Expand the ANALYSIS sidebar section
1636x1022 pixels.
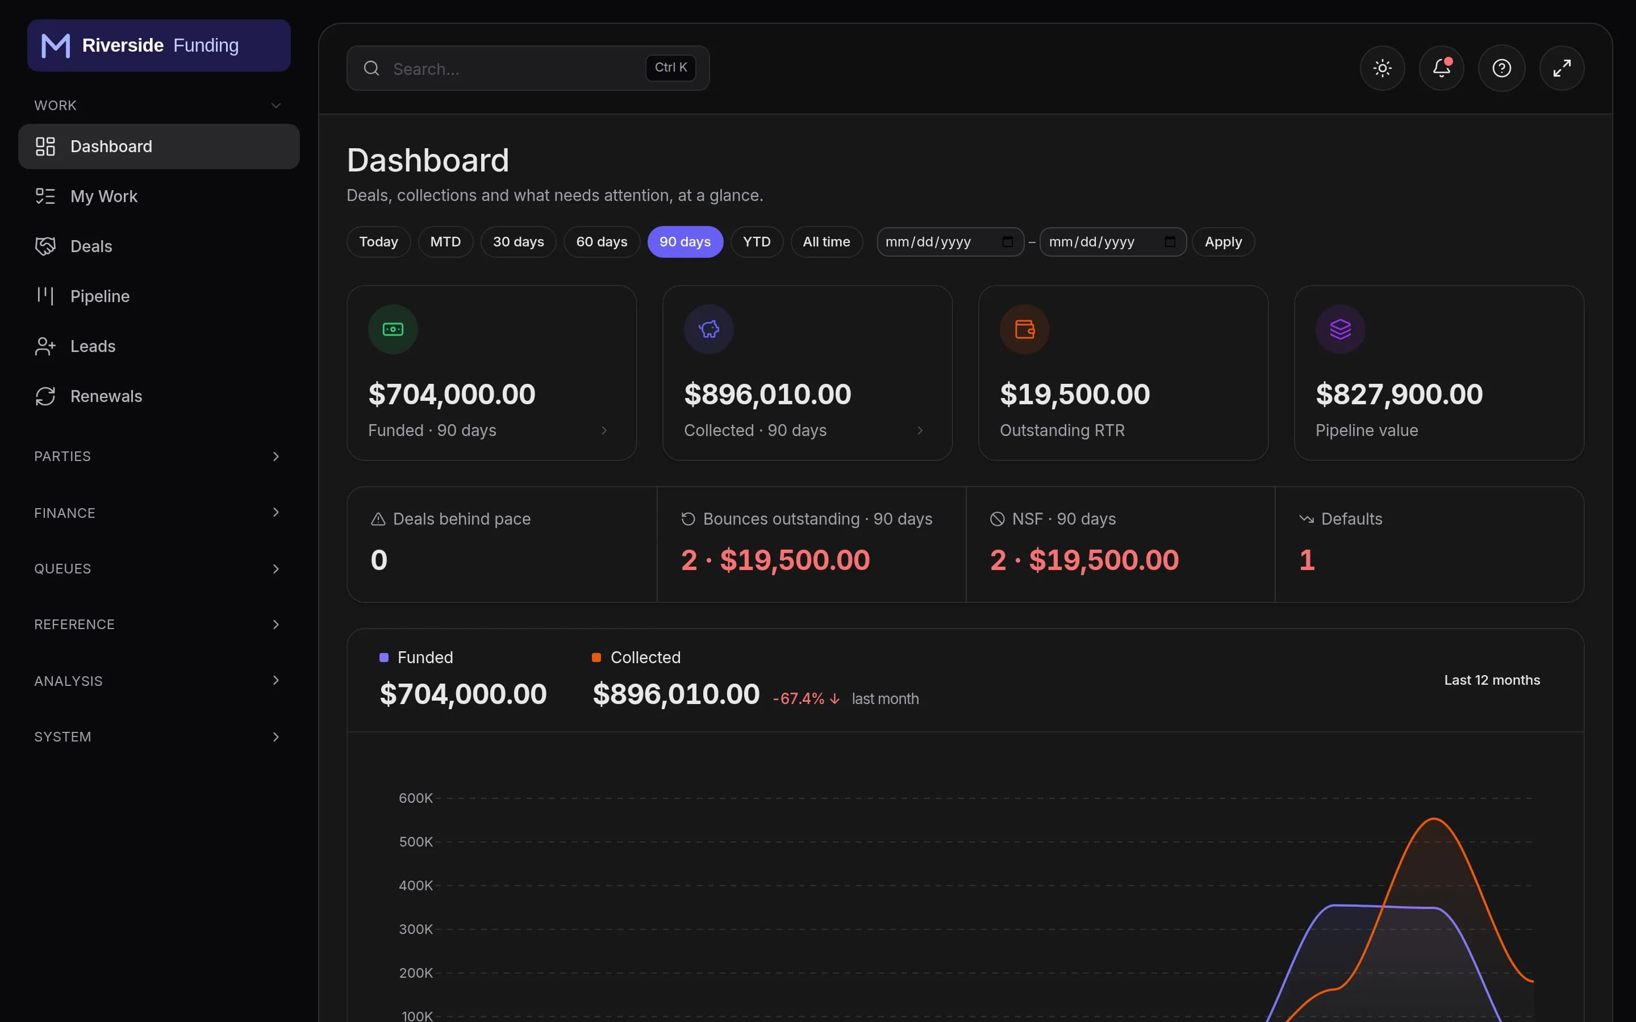[x=158, y=681]
